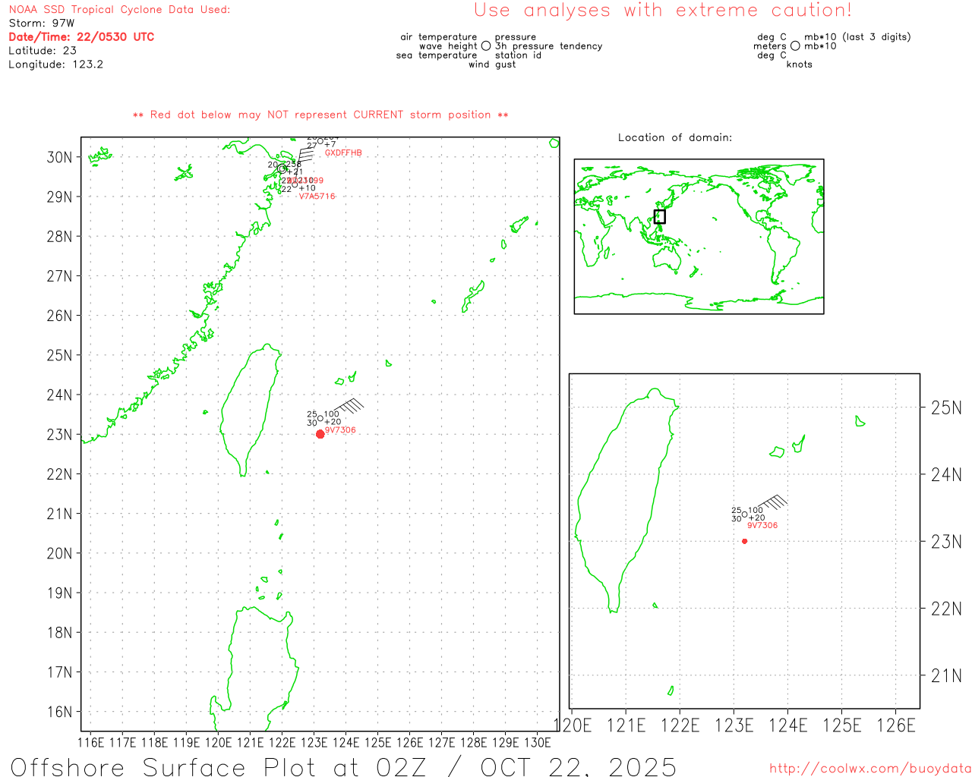Click the station circle above V7A5716 label
This screenshot has width=972, height=777.
point(295,184)
